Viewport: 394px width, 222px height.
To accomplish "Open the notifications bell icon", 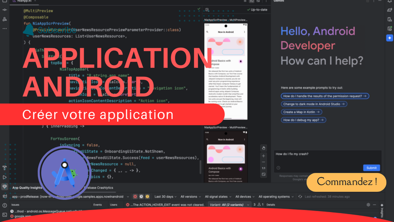I will tap(389, 2).
